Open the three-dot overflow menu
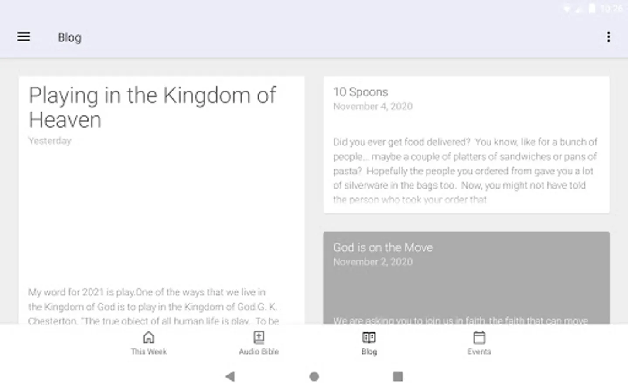Viewport: 628px width, 392px height. [608, 37]
